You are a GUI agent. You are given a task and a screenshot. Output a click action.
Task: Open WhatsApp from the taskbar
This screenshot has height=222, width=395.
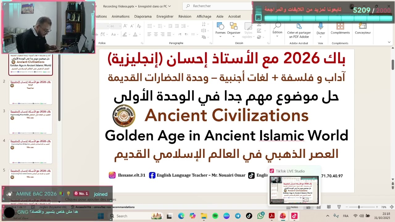point(261,216)
